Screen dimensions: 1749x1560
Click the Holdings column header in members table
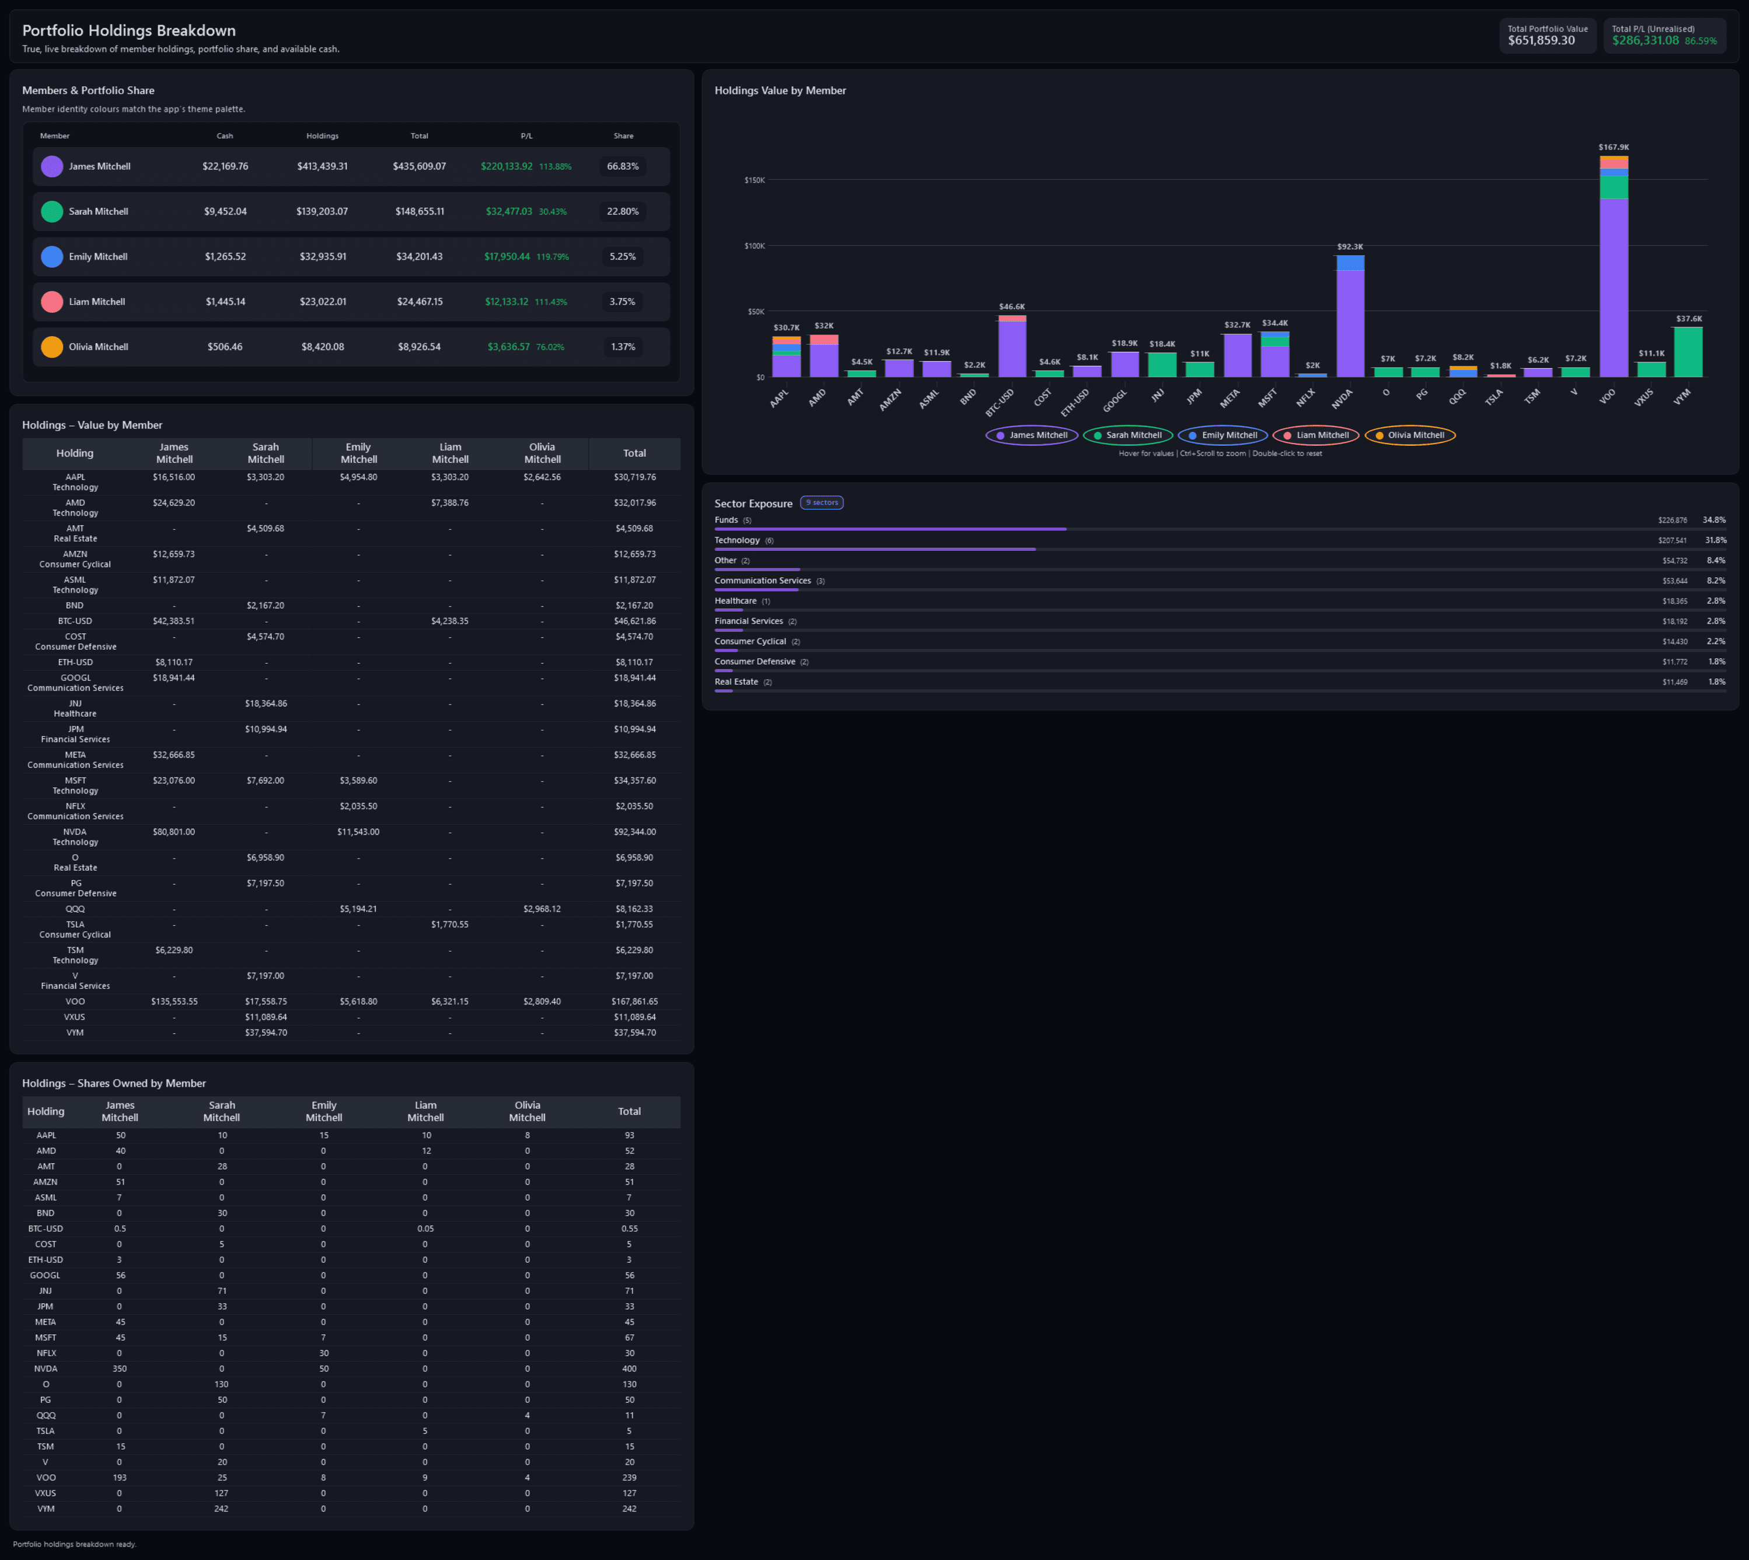point(322,137)
